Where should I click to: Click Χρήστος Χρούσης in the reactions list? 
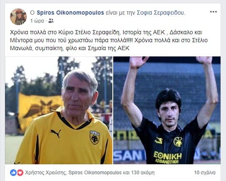45,173
